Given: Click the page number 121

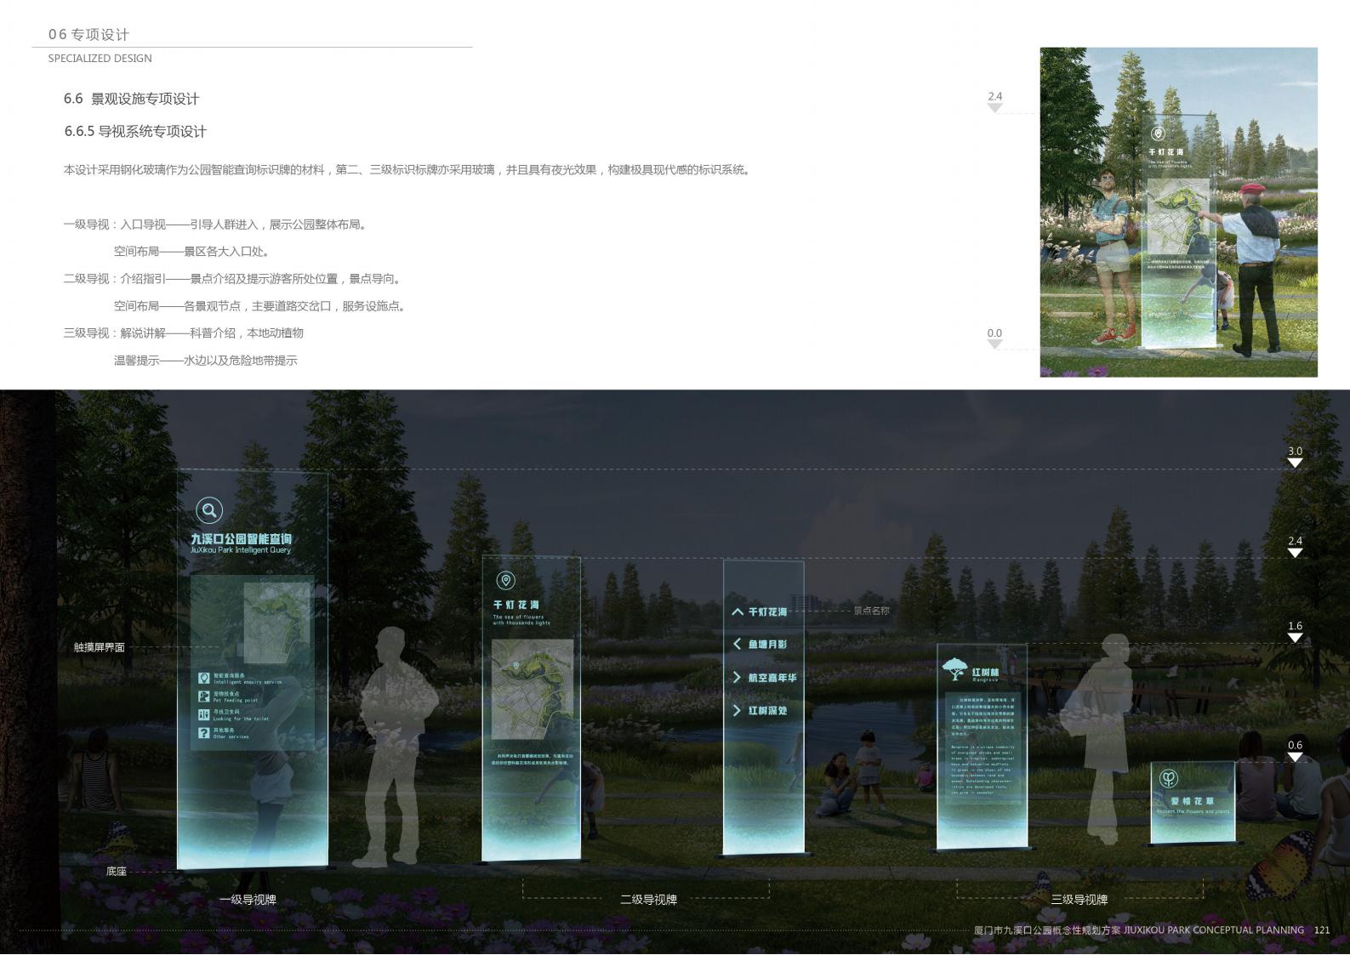Looking at the screenshot, I should tap(1322, 930).
